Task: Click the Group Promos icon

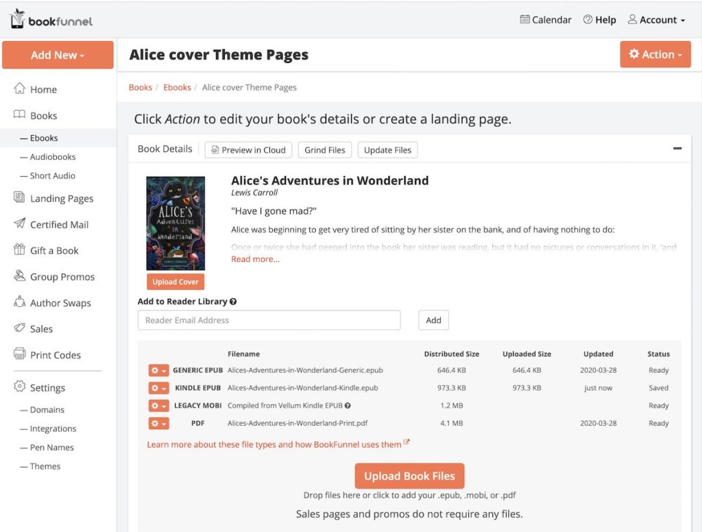Action: [19, 276]
